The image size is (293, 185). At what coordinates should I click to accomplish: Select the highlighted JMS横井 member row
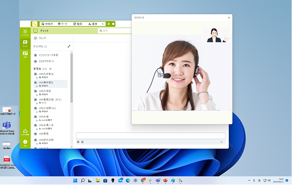(50, 84)
